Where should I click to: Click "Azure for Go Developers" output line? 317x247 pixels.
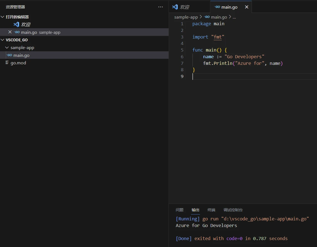[x=206, y=226]
